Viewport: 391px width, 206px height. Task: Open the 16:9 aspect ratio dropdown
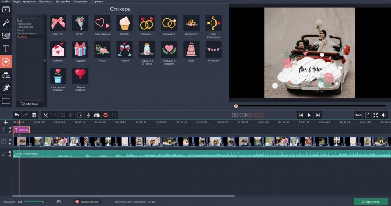point(359,115)
